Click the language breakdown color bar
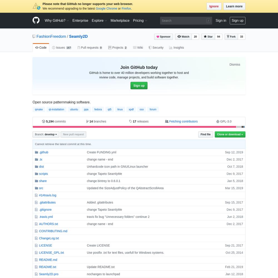278x278 pixels. tap(139, 127)
